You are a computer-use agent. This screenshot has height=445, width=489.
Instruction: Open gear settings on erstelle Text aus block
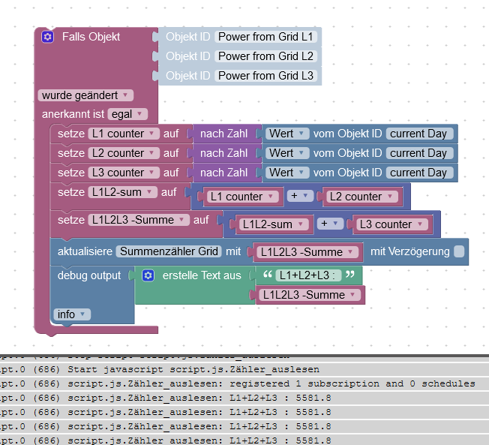pyautogui.click(x=148, y=275)
